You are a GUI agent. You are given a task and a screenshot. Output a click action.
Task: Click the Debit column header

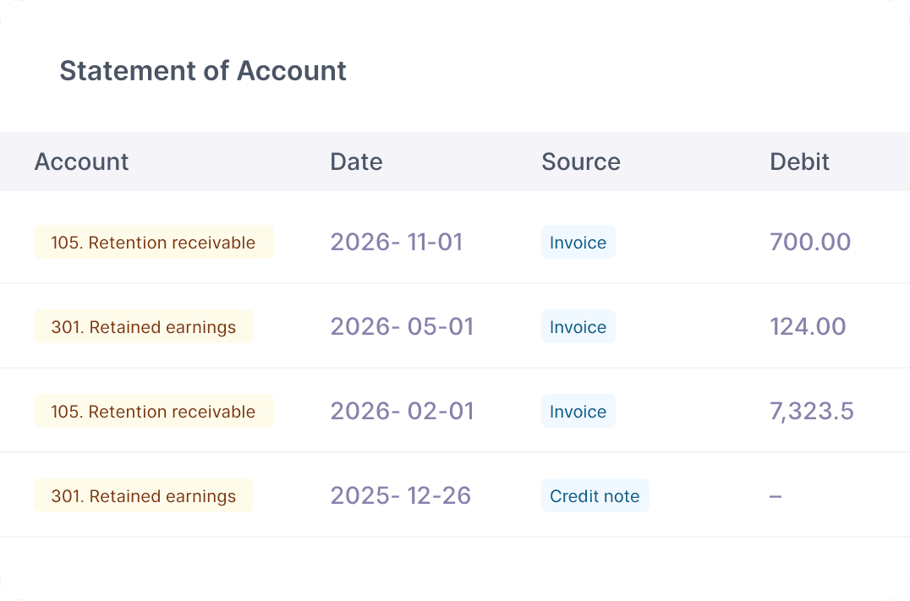799,161
